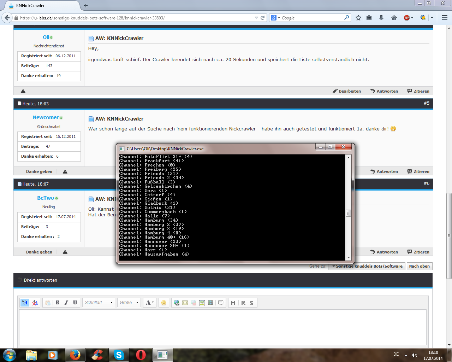Open the Schriftart font dropdown
The image size is (452, 362).
[99, 303]
